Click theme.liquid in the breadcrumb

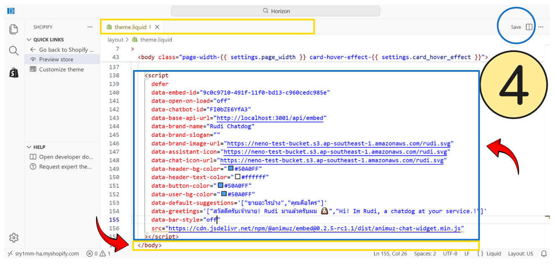coord(156,40)
